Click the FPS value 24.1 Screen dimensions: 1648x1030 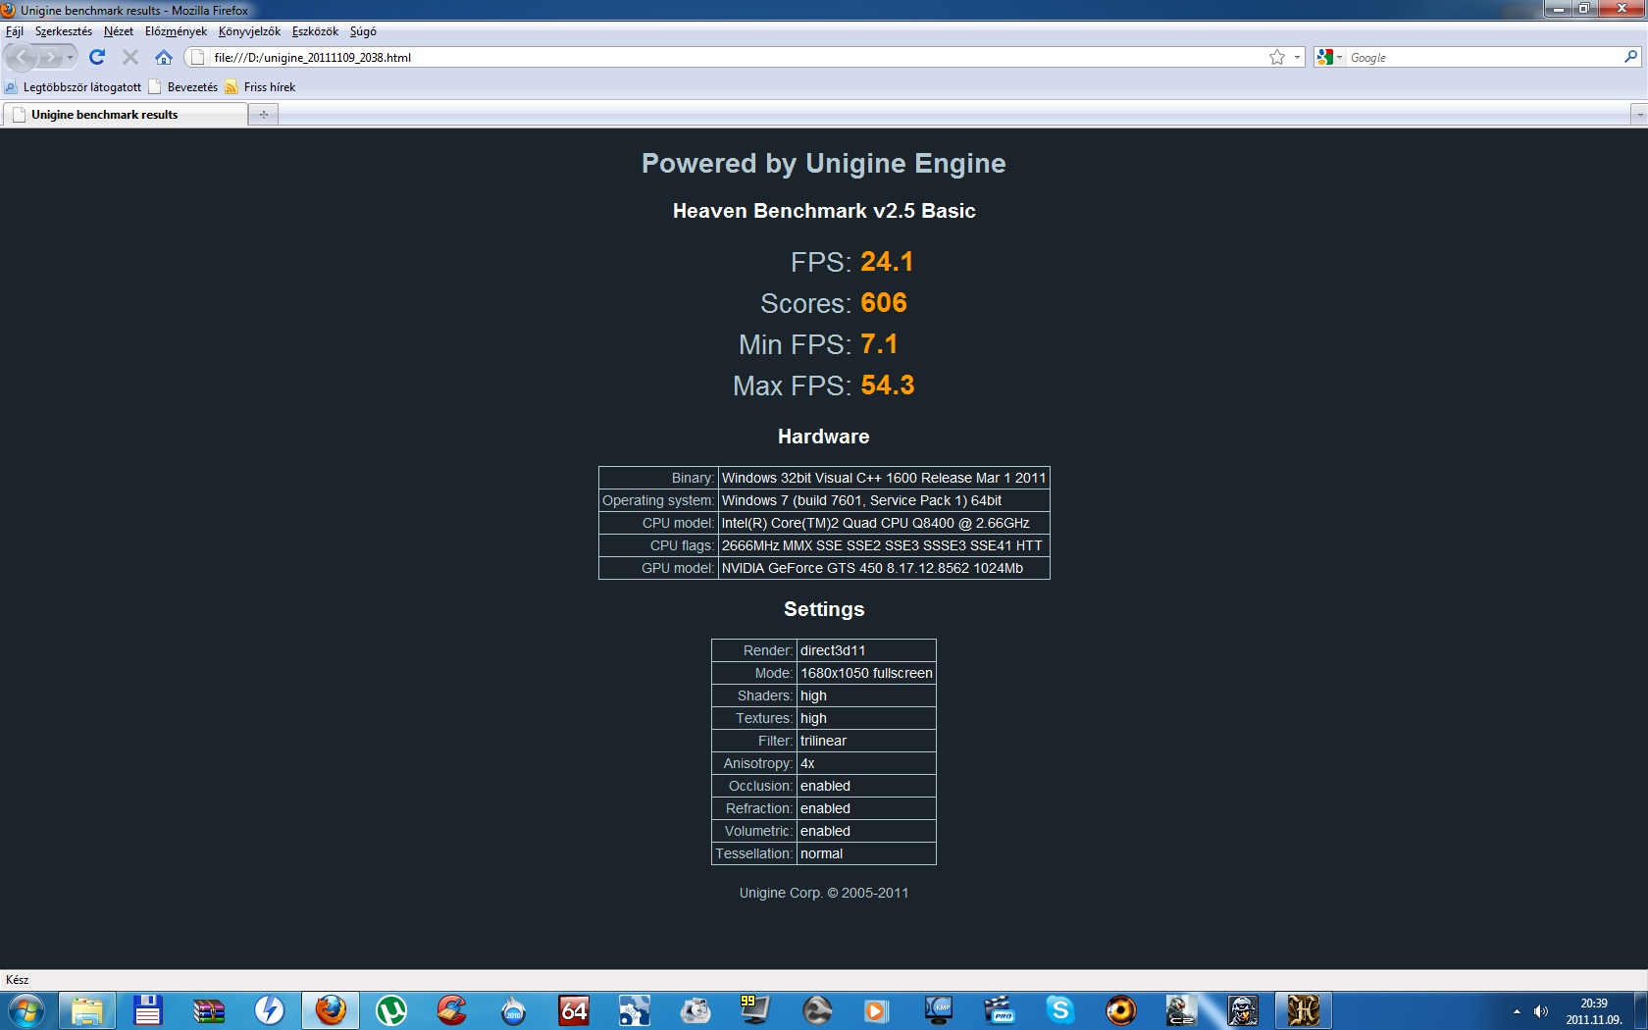pyautogui.click(x=887, y=262)
